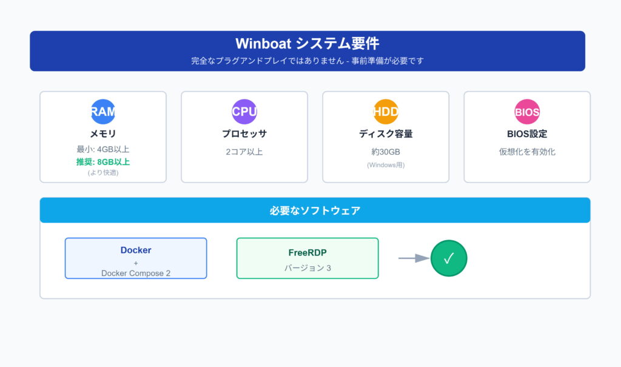Click the green checkmark circle
Image resolution: width=621 pixels, height=367 pixels.
click(x=449, y=258)
